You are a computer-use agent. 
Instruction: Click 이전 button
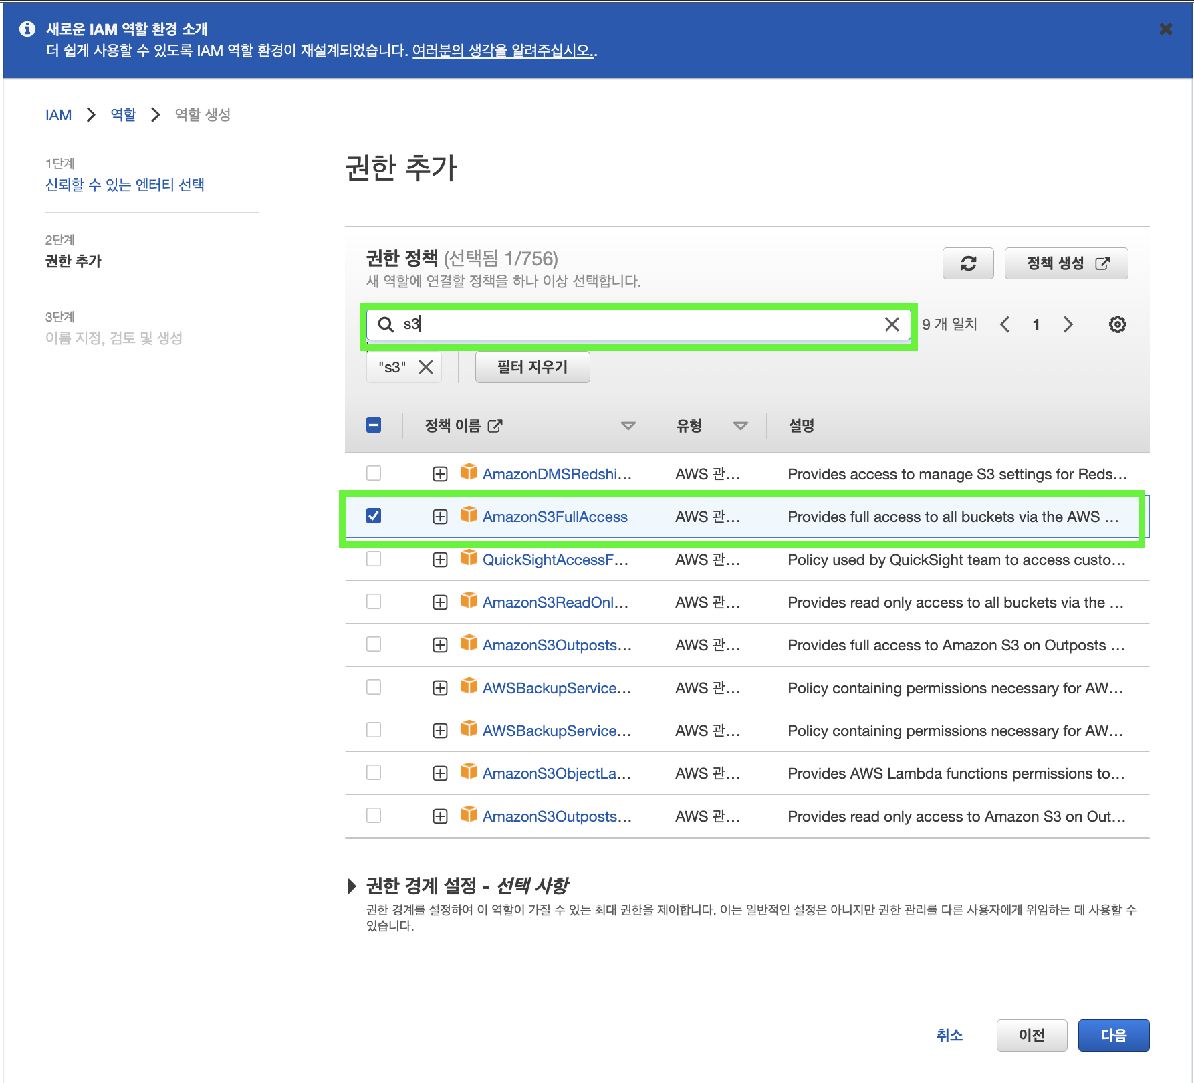point(1032,1036)
